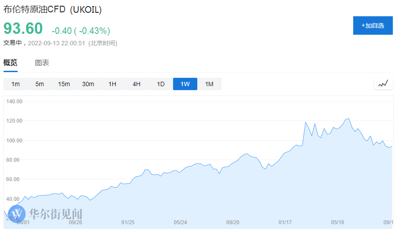Viewport: 399px width, 233px height.
Task: Click the 2022-09-13 22:00:51 timestamp
Action: click(x=56, y=43)
